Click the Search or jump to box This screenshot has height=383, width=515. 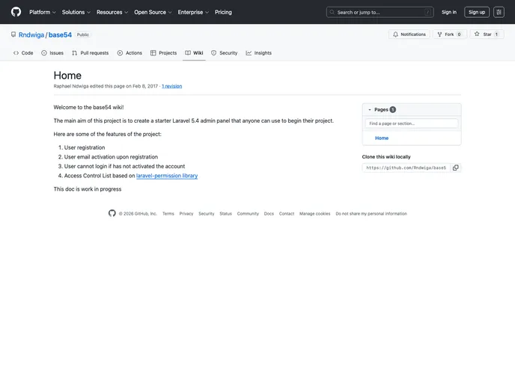click(x=380, y=12)
